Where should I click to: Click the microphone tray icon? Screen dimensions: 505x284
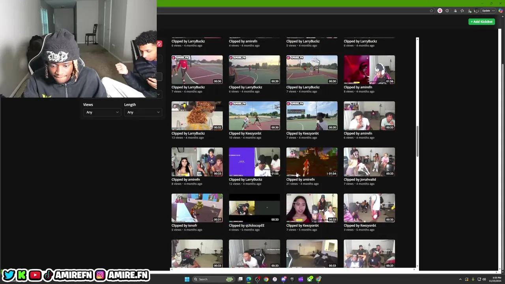click(473, 279)
